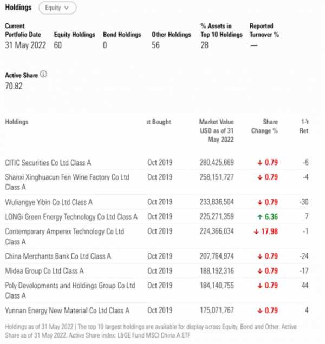Image resolution: width=325 pixels, height=344 pixels.
Task: Click the holdings footnote disclaimer text
Action: 151,331
